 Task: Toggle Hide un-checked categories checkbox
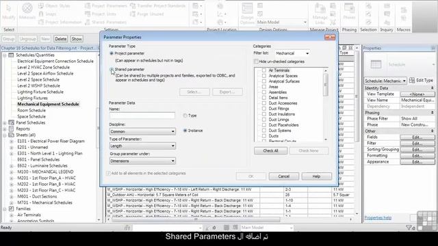256,61
